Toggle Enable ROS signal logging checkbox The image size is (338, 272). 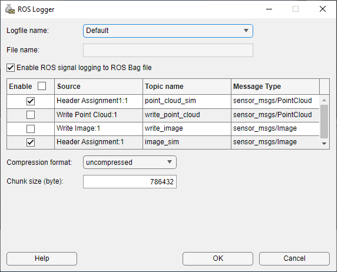pos(11,68)
